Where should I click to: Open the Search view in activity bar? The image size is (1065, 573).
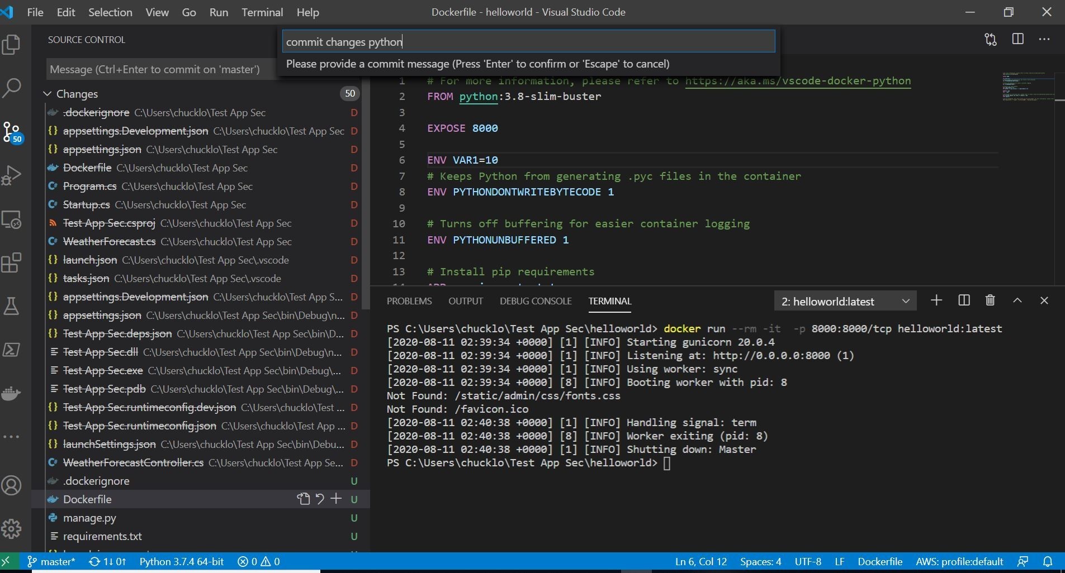[12, 88]
